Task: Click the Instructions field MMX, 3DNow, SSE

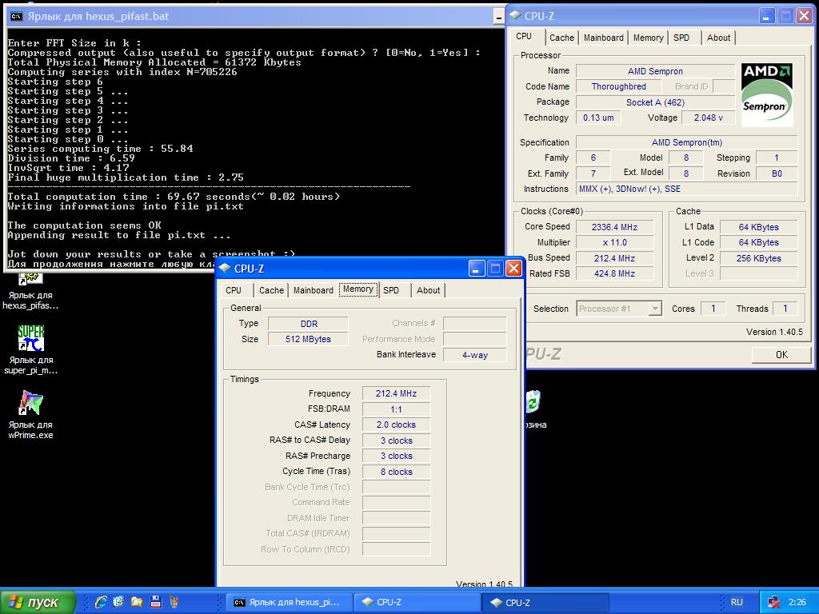Action: (x=687, y=189)
